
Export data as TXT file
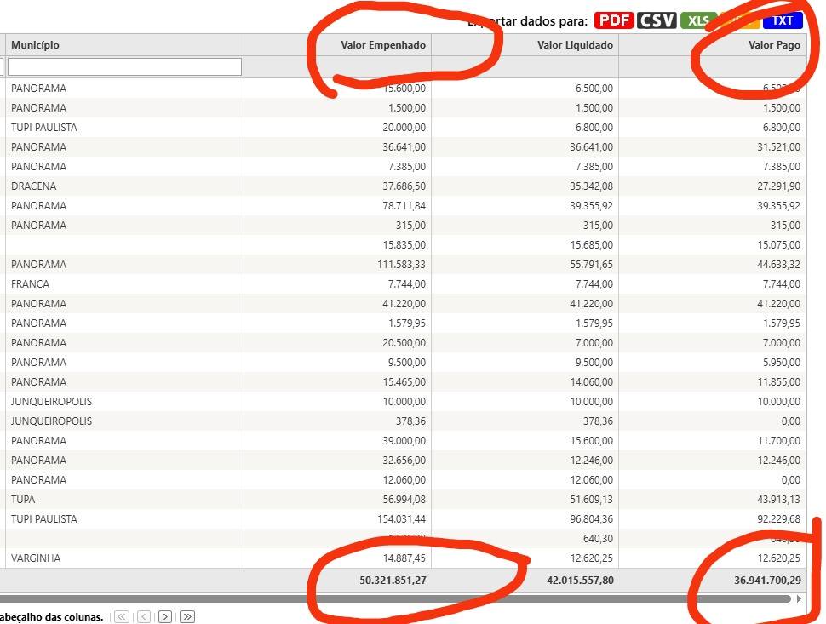pyautogui.click(x=783, y=20)
